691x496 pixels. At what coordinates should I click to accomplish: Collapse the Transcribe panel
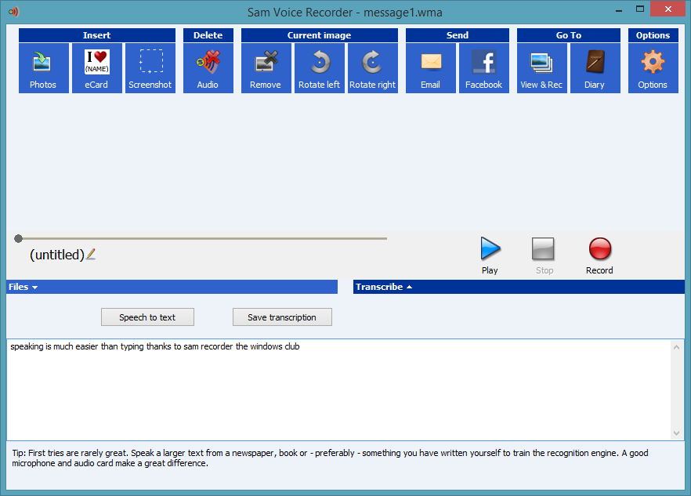[x=519, y=287]
